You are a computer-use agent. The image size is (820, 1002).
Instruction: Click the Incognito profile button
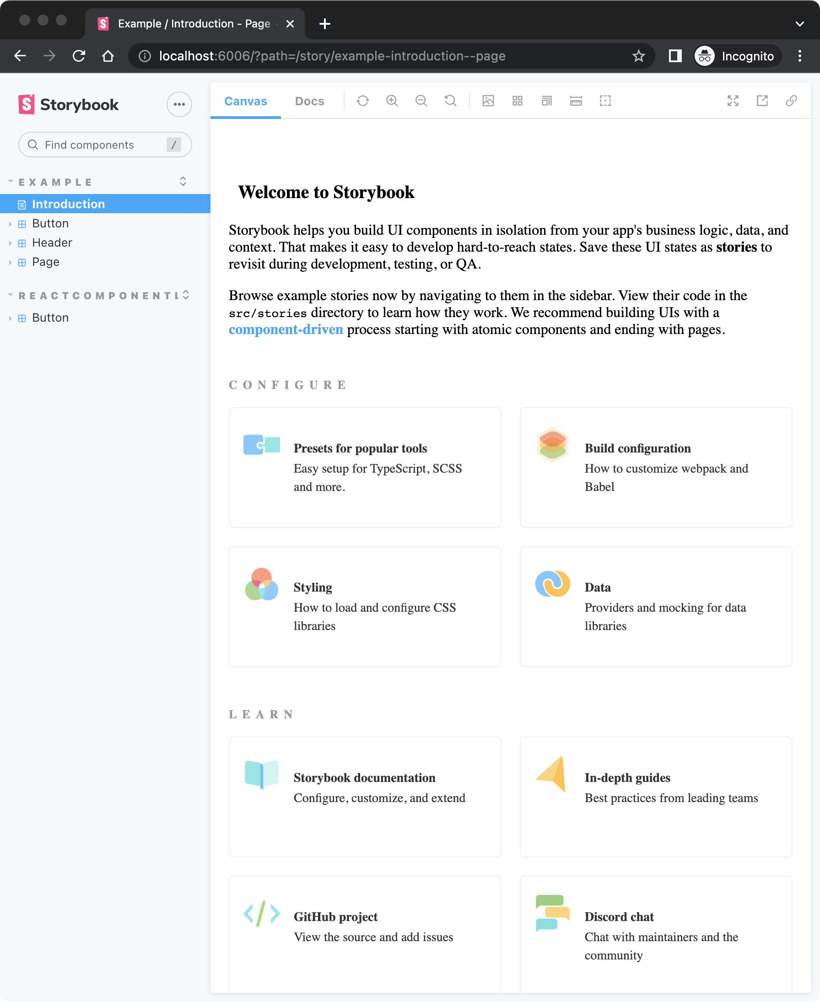737,56
